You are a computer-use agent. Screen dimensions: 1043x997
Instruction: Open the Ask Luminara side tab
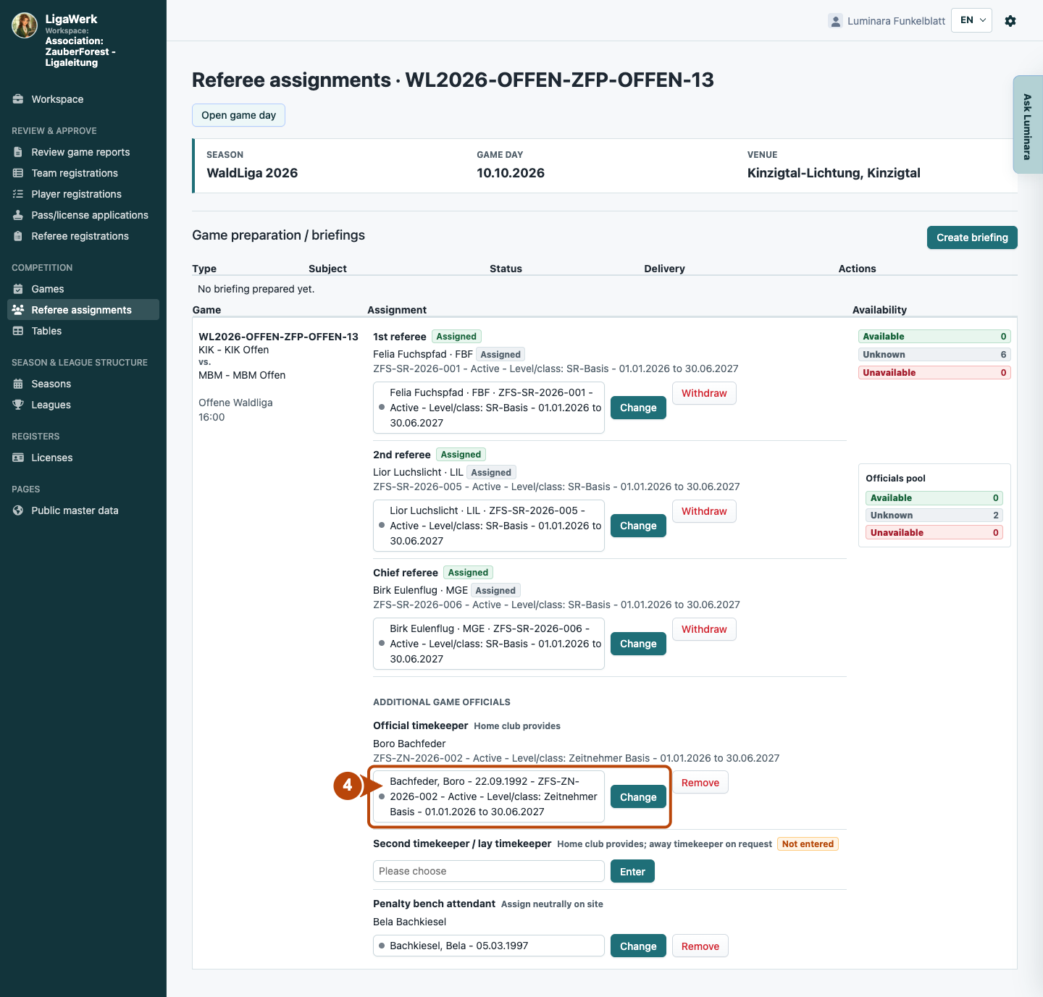(x=1028, y=125)
